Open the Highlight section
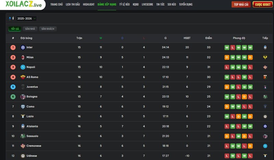This screenshot has width=274, height=160. 89,4
